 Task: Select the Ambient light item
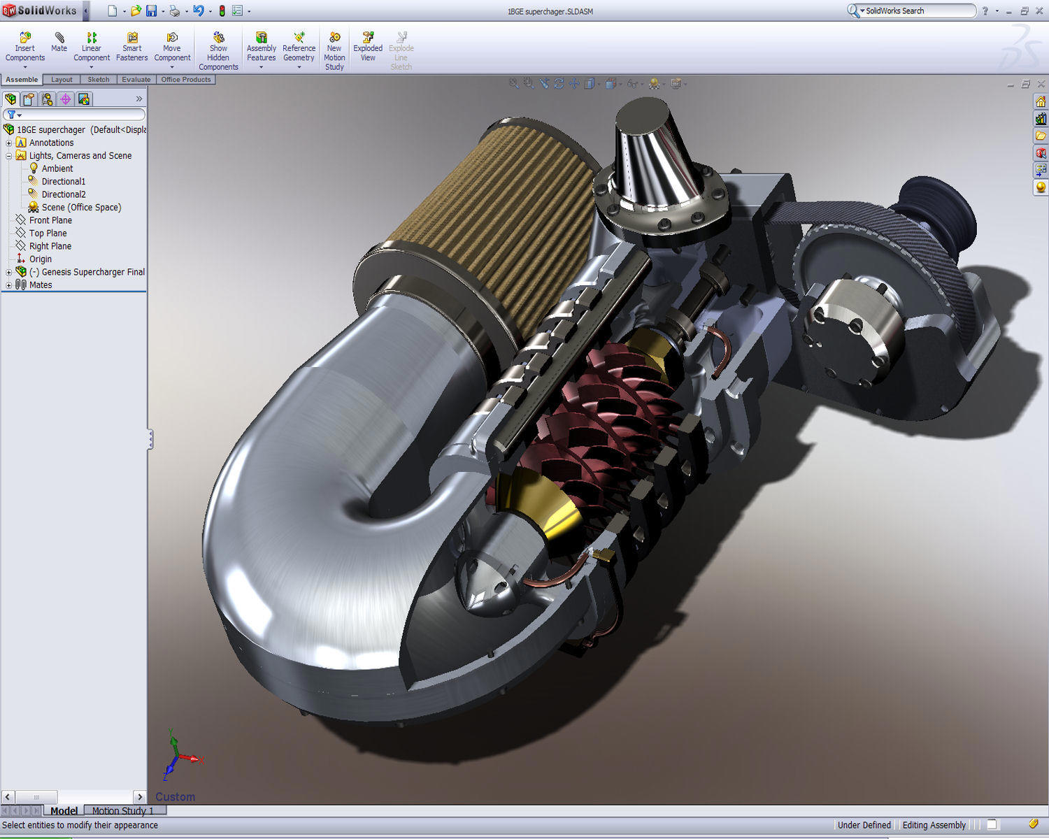[x=57, y=168]
